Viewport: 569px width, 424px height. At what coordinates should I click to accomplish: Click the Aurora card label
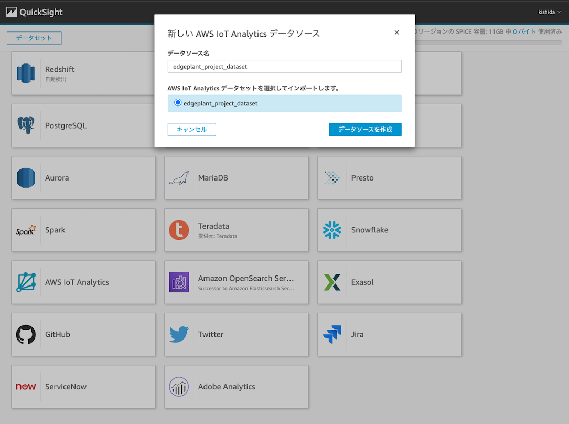point(57,178)
